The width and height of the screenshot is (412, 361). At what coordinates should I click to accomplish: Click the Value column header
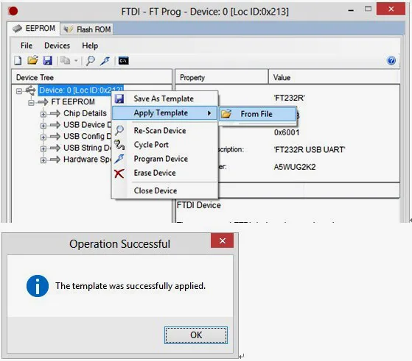coord(334,77)
